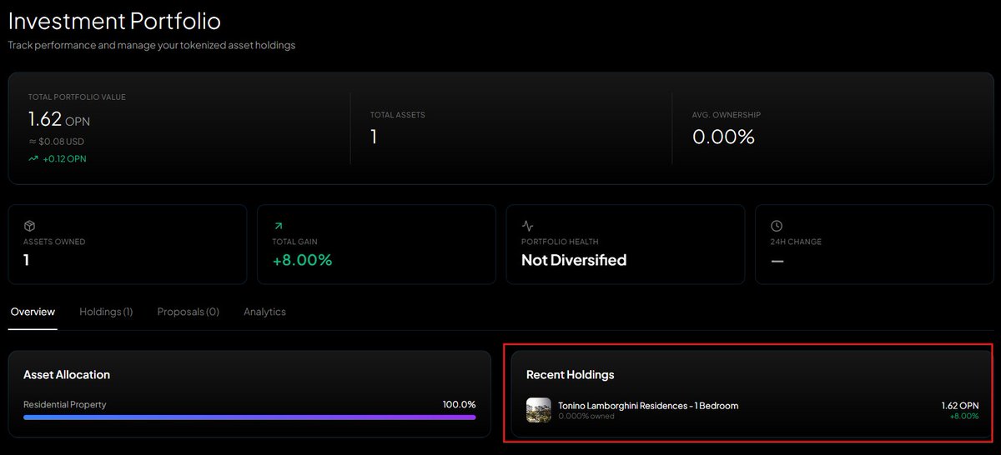Click the Assets Owned cube icon
Image resolution: width=1001 pixels, height=455 pixels.
click(x=29, y=226)
